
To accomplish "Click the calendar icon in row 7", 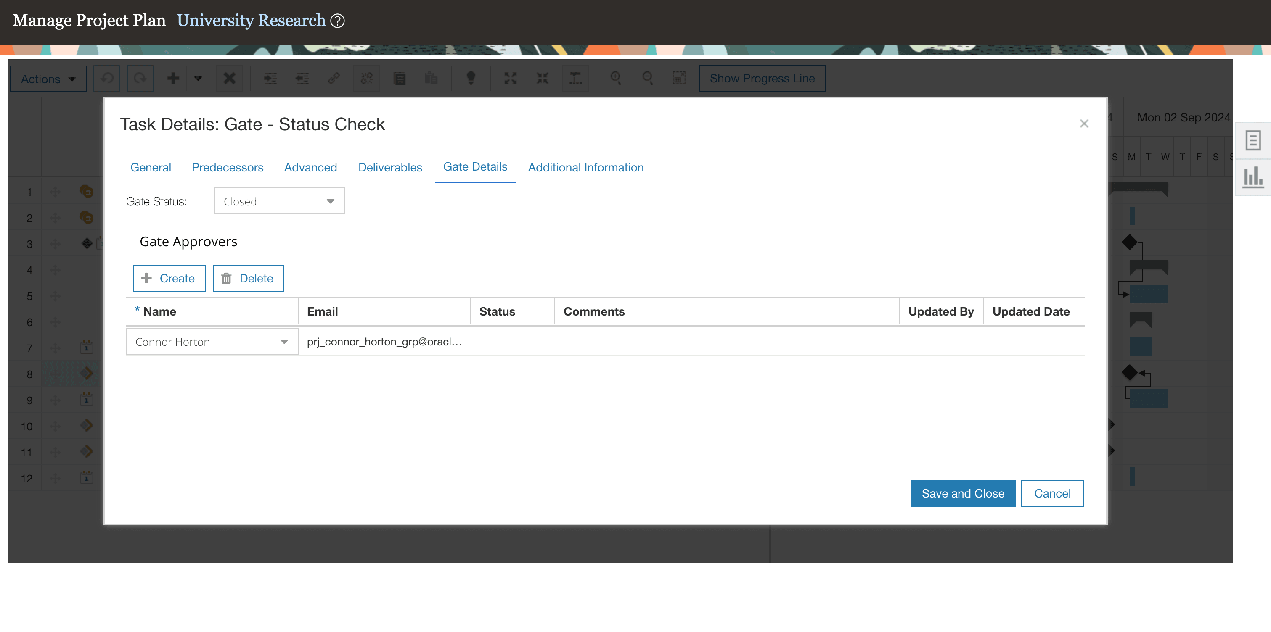I will point(87,348).
